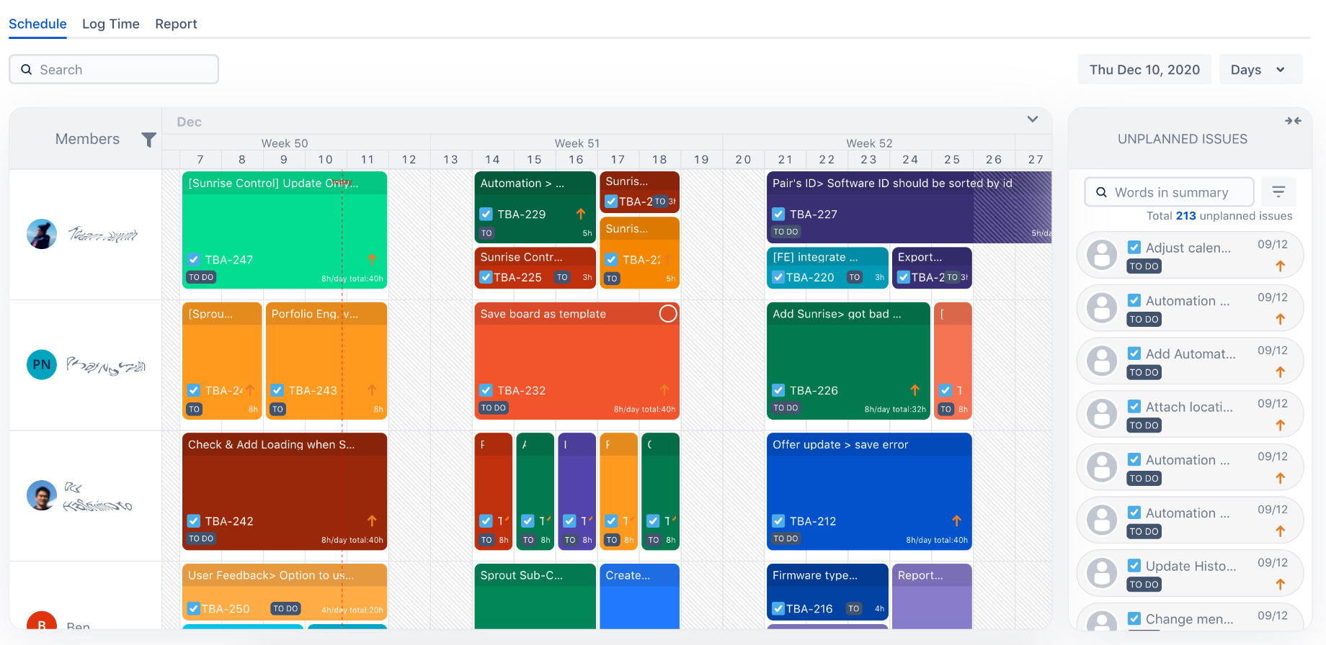Click the PN member avatar
The image size is (1326, 645).
pos(42,365)
